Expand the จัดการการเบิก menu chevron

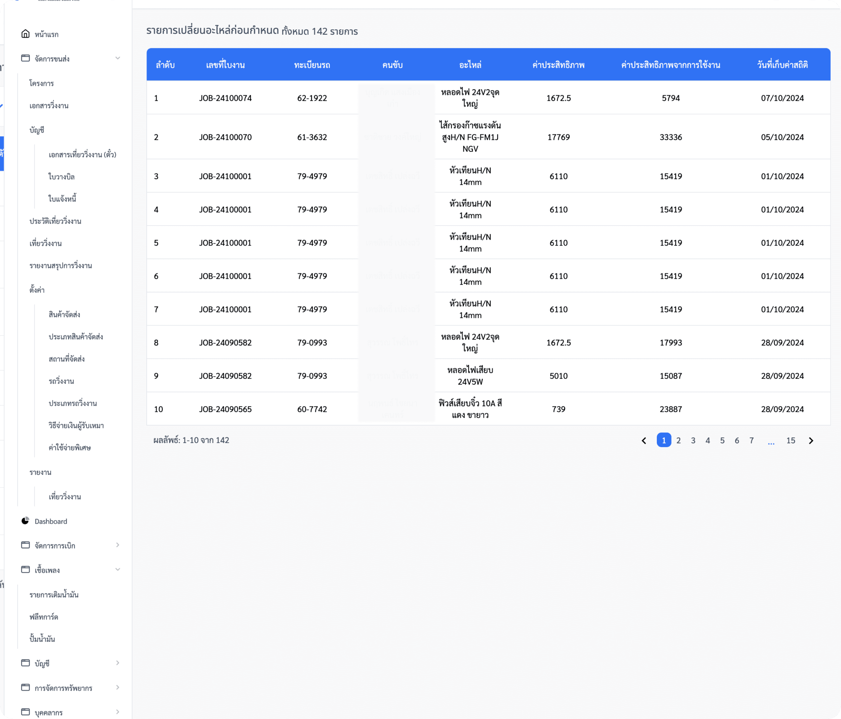click(118, 545)
